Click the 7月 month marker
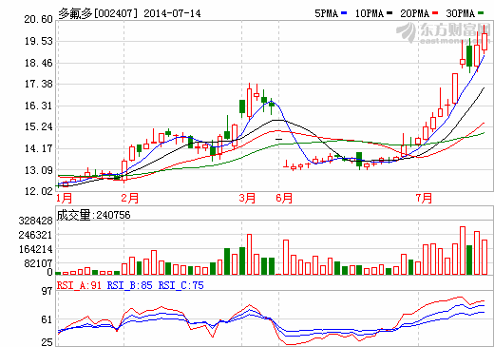 (424, 198)
